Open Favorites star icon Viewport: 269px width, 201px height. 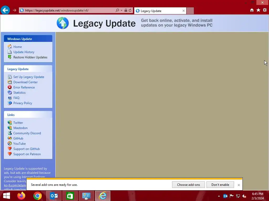258,10
